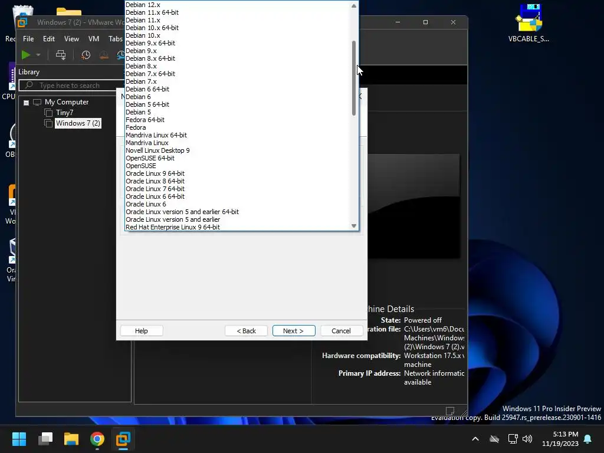Open the View menu in VMware
The image size is (604, 453).
click(x=71, y=39)
